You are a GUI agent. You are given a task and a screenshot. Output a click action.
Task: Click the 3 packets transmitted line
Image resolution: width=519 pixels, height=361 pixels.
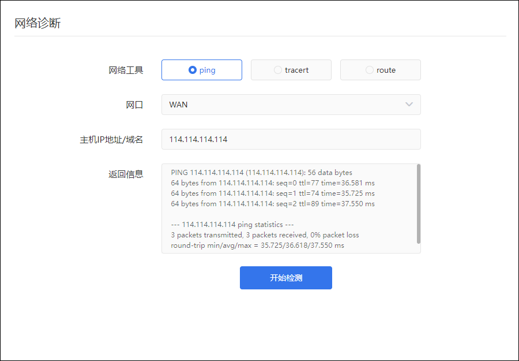[x=265, y=235]
